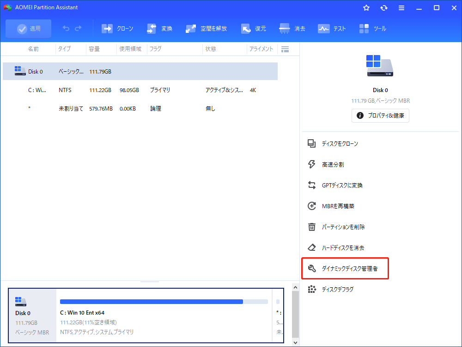The image size is (462, 347).
Task: Click the プロパティ&健康 button
Action: pos(380,115)
